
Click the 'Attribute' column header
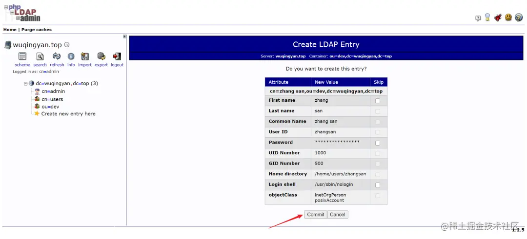[x=278, y=82]
